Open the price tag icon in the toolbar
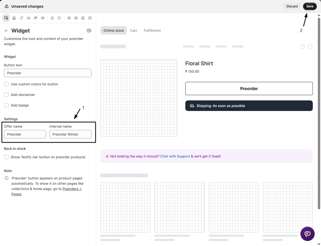Viewport: 321px width, 246px height. (x=21, y=18)
